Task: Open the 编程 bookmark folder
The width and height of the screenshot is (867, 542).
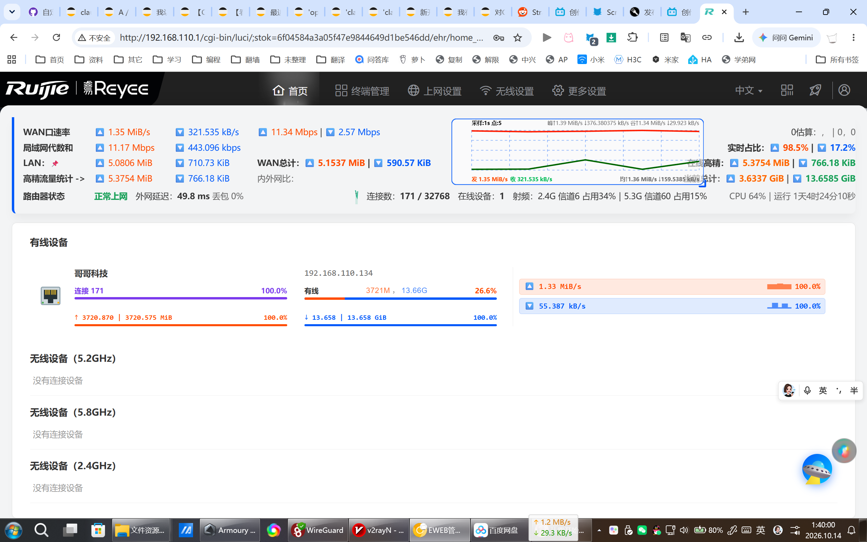Action: tap(206, 60)
